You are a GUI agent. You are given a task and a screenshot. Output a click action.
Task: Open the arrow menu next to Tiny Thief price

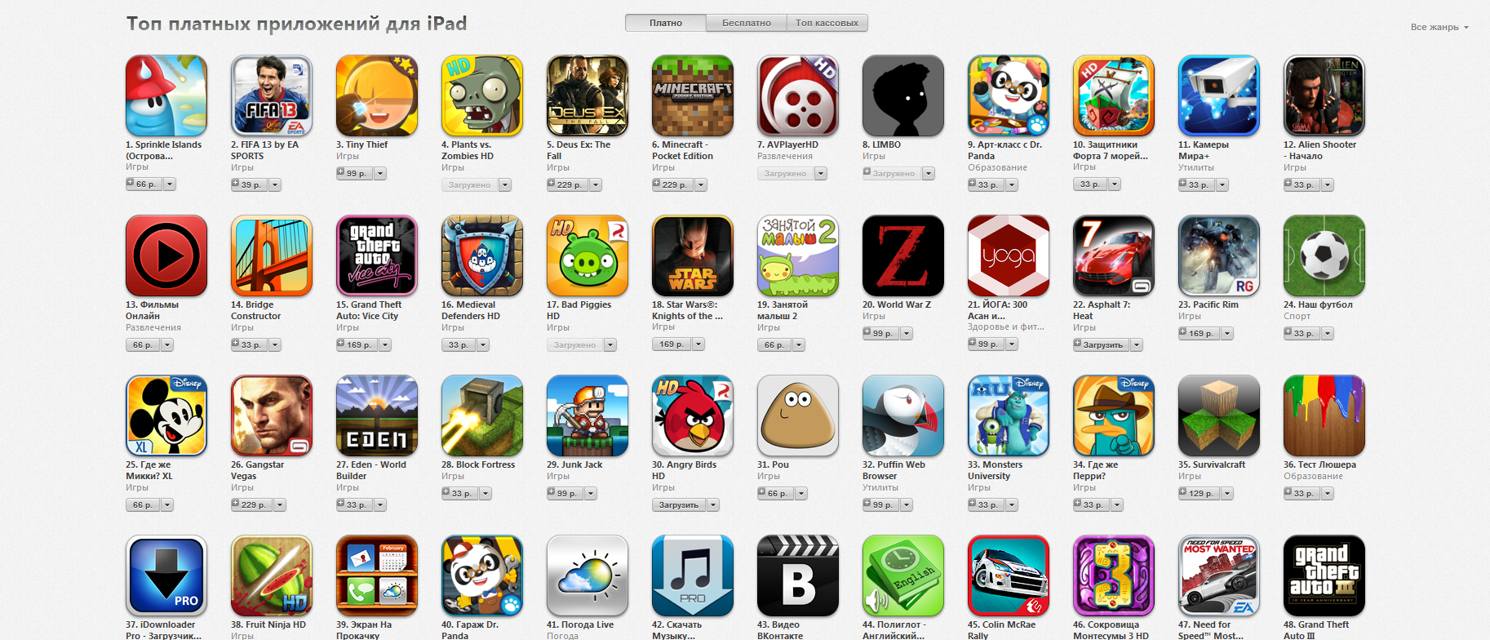point(380,173)
